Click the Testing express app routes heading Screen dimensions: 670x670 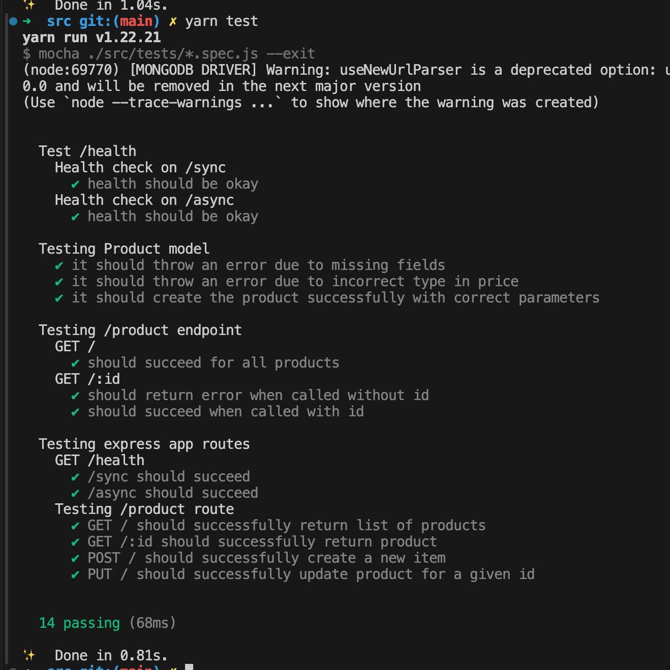coord(144,444)
